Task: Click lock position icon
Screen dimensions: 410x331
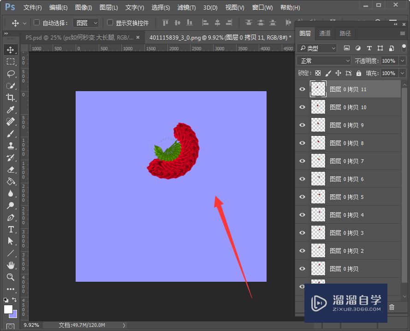Action: tap(338, 73)
